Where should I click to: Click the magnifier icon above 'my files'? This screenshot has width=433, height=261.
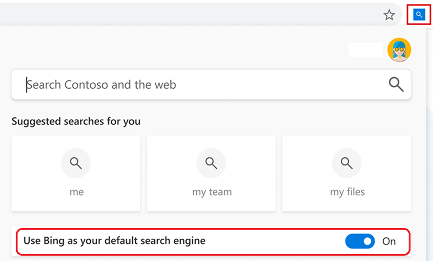click(x=347, y=163)
